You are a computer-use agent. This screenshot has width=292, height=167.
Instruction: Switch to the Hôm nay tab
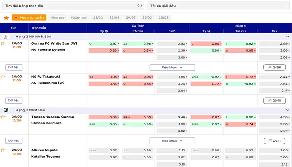[x=57, y=17]
